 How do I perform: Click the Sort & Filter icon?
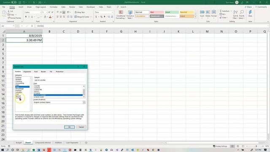[235, 12]
